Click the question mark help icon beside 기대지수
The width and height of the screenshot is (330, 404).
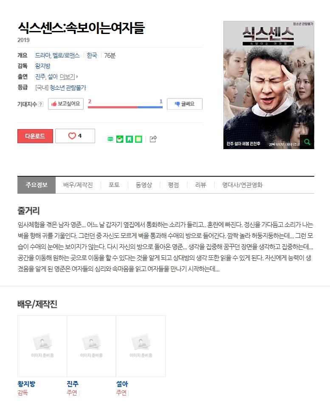point(40,104)
